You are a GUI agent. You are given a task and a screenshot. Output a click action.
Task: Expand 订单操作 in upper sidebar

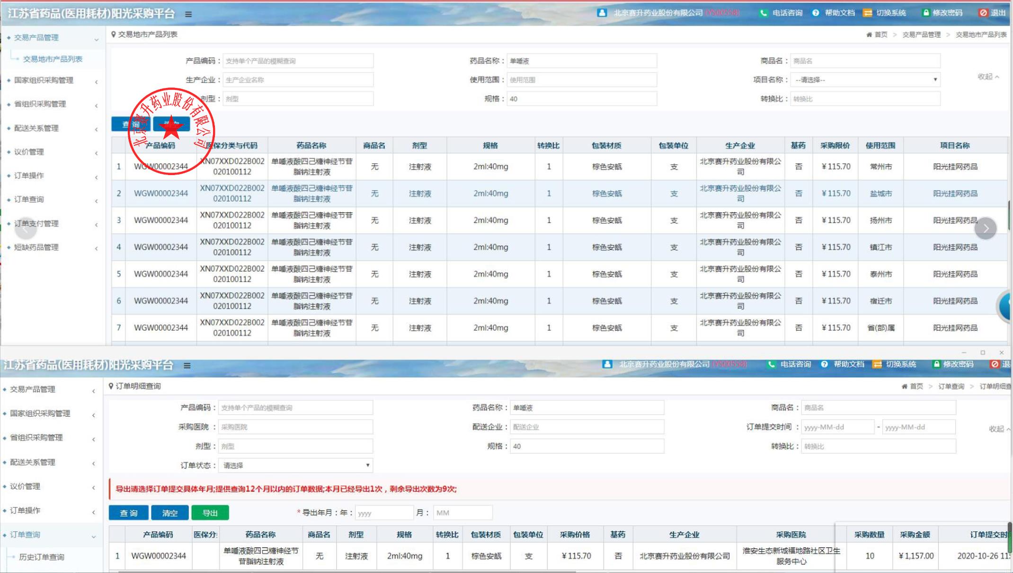point(52,176)
